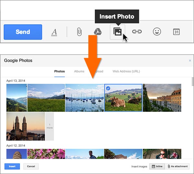Click the 'April 13, 2014' date heading
The image size is (194, 174).
16,81
